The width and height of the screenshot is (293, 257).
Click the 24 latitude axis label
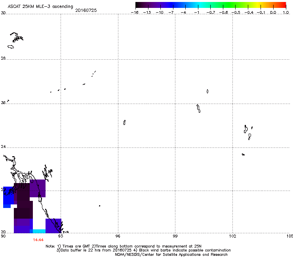3,147
